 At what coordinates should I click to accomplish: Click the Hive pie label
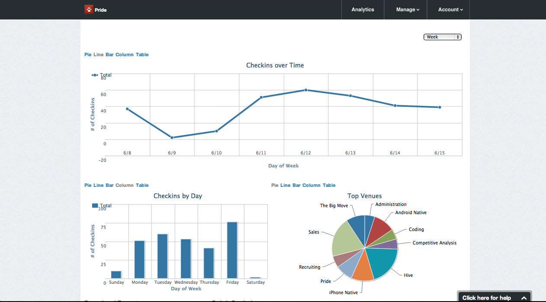click(x=408, y=276)
